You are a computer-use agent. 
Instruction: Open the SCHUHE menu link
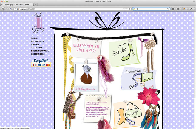click(x=35, y=38)
